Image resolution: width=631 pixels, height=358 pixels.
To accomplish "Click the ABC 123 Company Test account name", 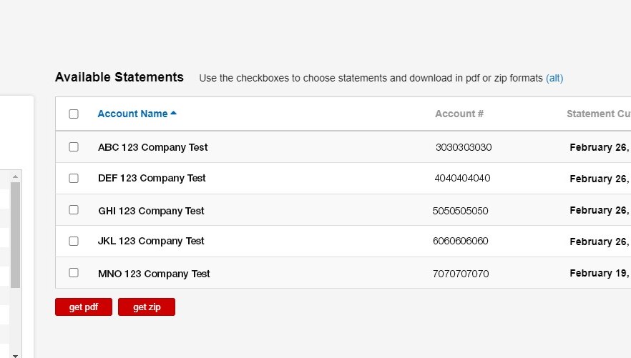I will (x=153, y=147).
